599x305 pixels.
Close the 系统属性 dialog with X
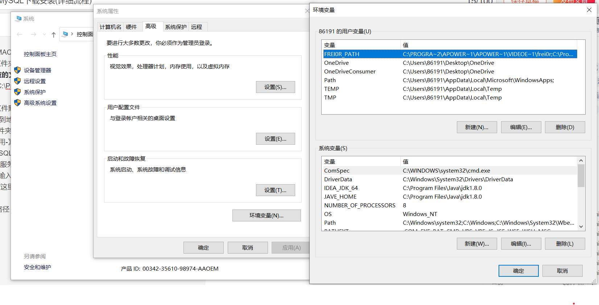point(307,11)
